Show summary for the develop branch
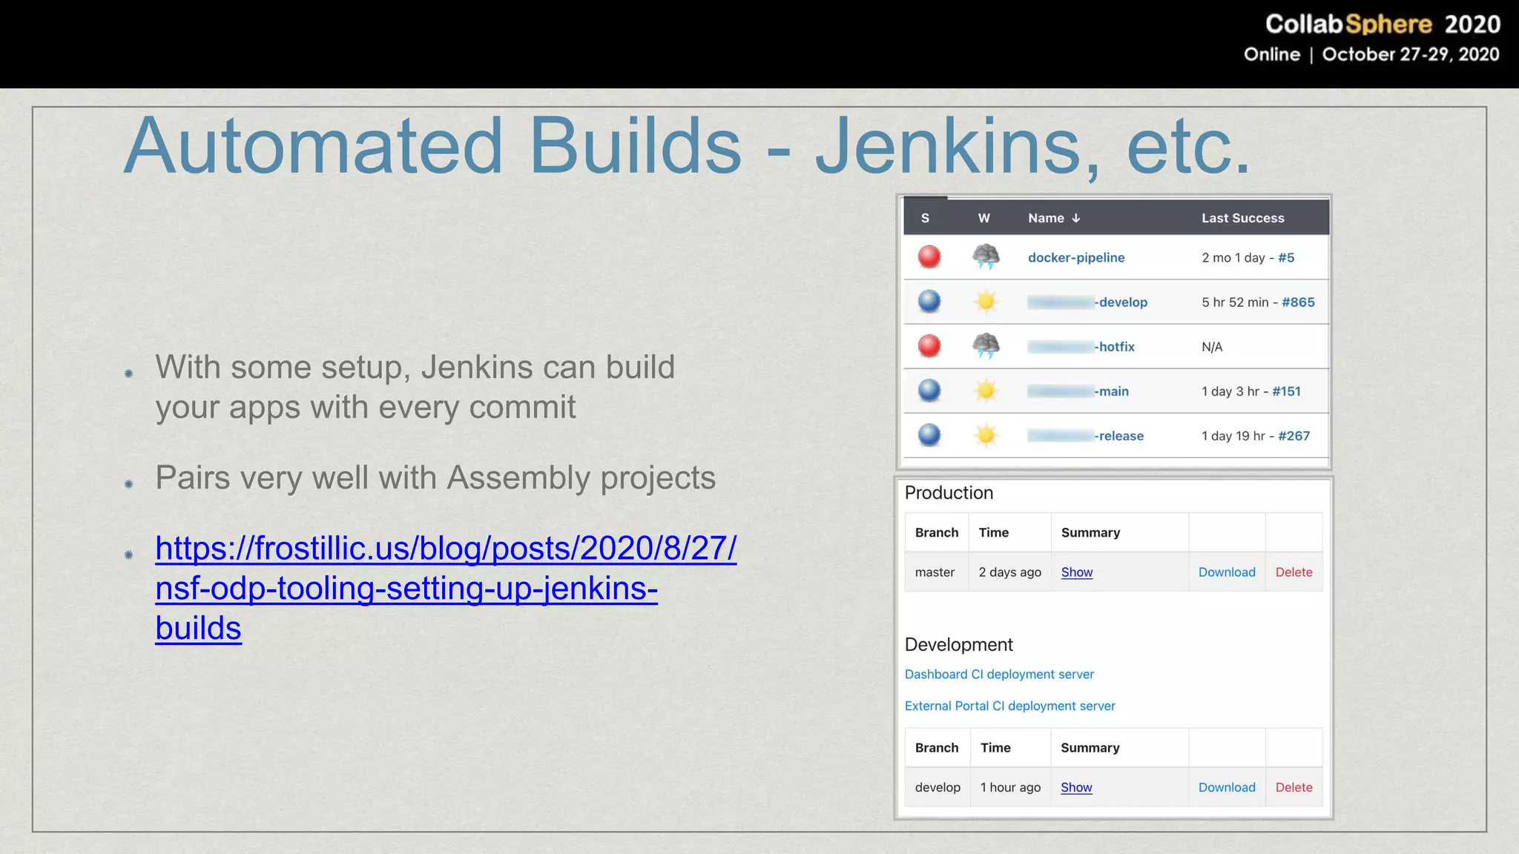The image size is (1519, 854). [x=1076, y=787]
